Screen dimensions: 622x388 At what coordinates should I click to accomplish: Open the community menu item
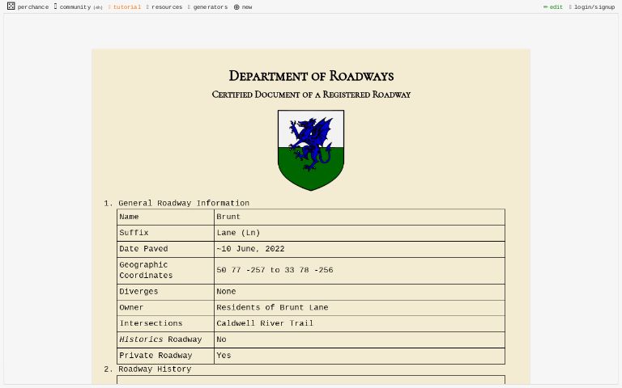[78, 7]
